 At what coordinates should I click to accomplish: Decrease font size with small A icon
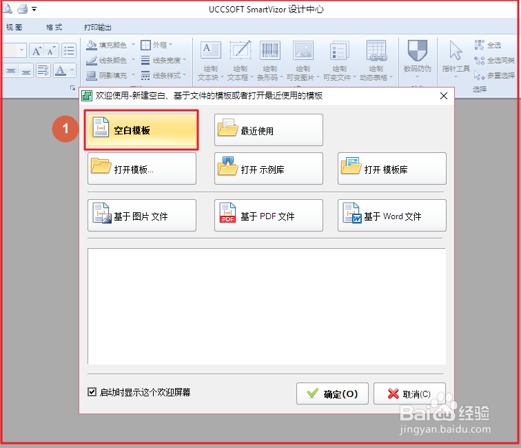point(52,50)
